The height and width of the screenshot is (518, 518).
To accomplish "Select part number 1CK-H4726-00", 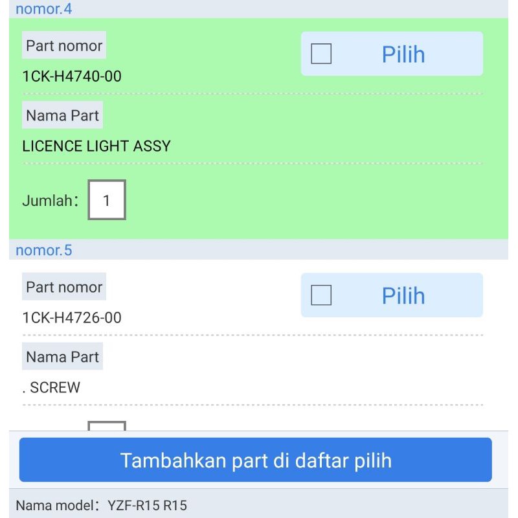I will 71,317.
